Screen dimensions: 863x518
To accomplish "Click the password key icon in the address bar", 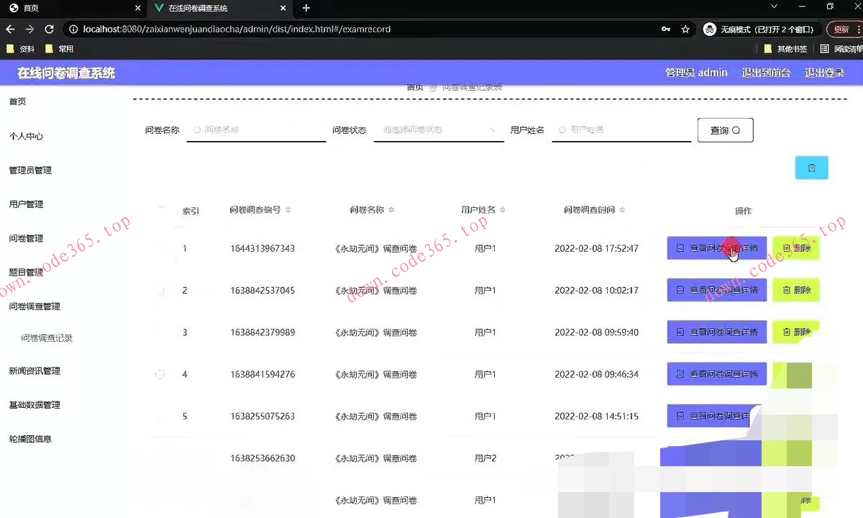I will pyautogui.click(x=666, y=29).
